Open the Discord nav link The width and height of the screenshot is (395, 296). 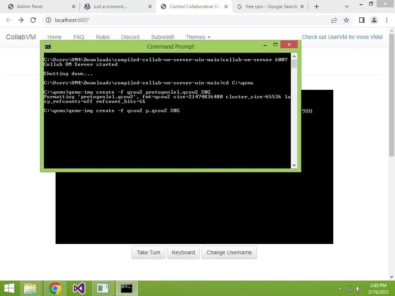point(130,37)
